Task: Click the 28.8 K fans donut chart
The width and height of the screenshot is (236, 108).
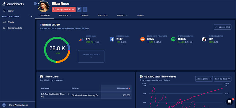Action: pyautogui.click(x=57, y=50)
